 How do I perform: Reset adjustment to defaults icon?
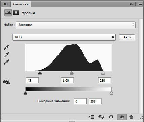coord(111,117)
